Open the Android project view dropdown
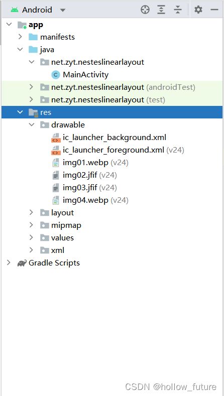 coord(38,10)
